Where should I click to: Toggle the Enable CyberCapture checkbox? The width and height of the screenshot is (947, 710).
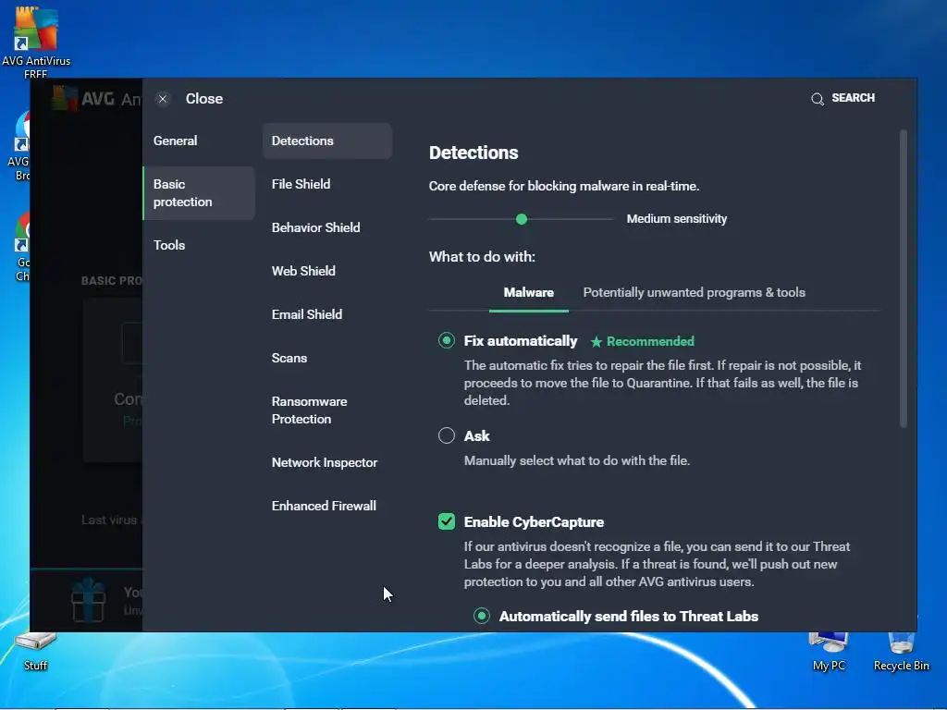(447, 521)
